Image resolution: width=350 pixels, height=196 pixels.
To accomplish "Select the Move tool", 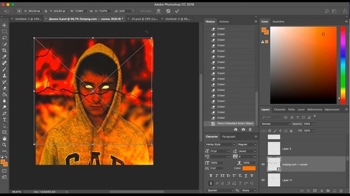I will click(x=4, y=26).
